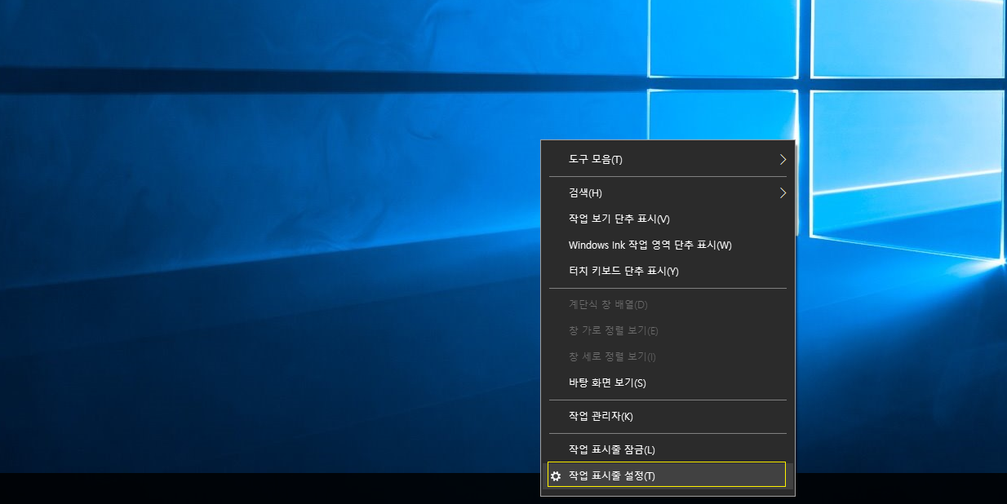This screenshot has width=1007, height=504.
Task: Choose 바탕 화면 보기(S)
Action: pos(667,382)
